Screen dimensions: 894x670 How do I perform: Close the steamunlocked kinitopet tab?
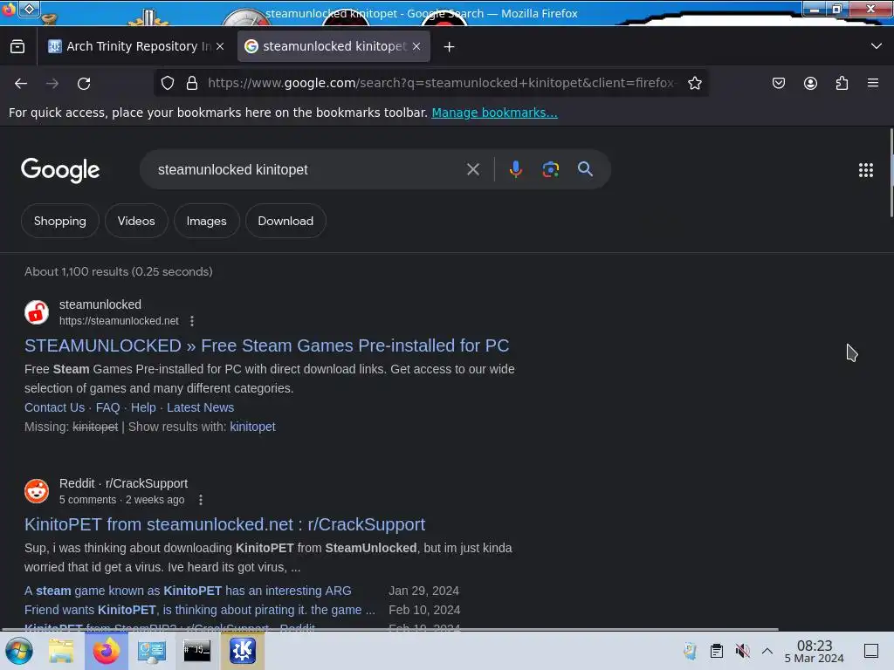[416, 46]
